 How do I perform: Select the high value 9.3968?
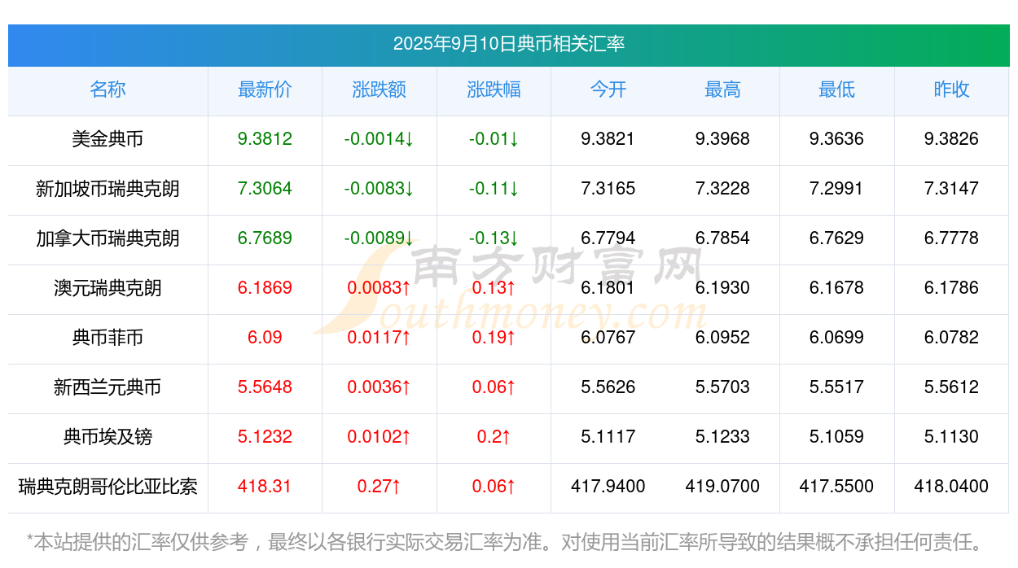(x=722, y=139)
